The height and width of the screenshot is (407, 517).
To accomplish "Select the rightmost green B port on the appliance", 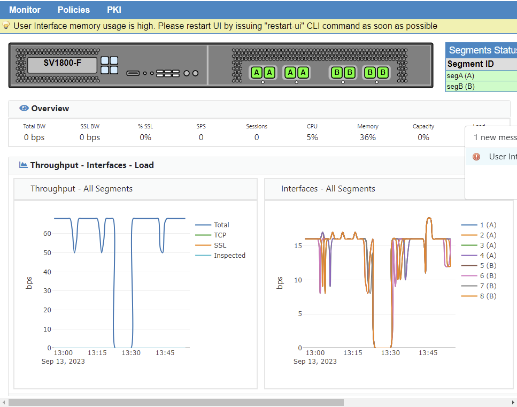I will [383, 72].
